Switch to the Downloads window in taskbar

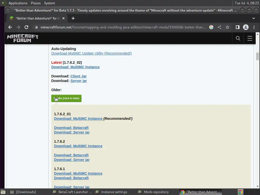pyautogui.click(x=23, y=192)
